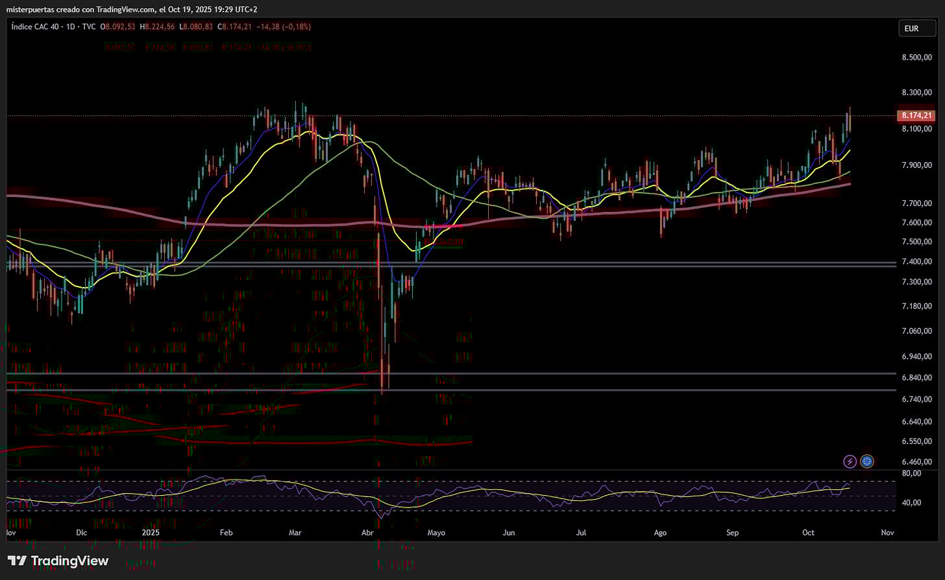Click the Ago label on the time axis

click(x=660, y=533)
